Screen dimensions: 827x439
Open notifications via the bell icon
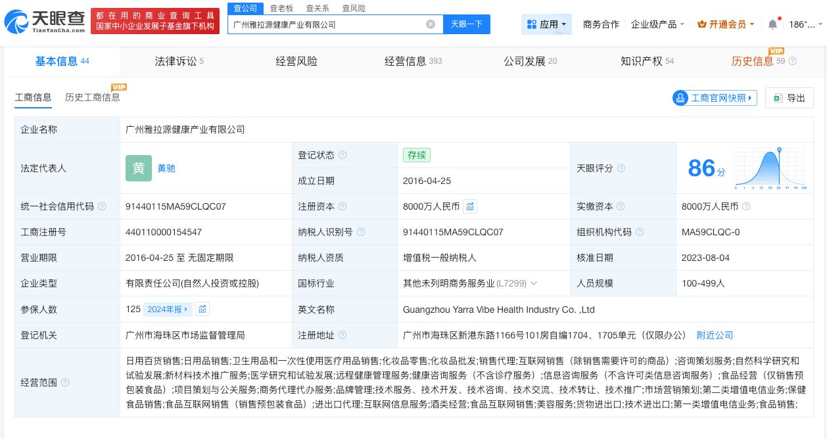[773, 24]
